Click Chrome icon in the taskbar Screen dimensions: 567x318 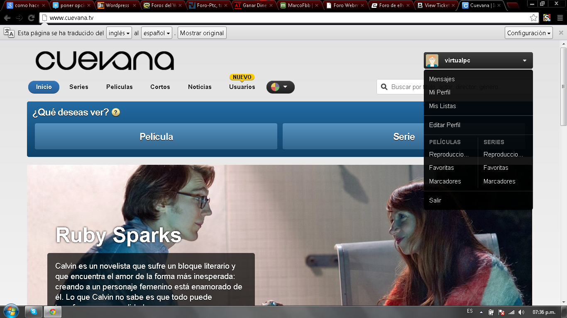(x=53, y=312)
